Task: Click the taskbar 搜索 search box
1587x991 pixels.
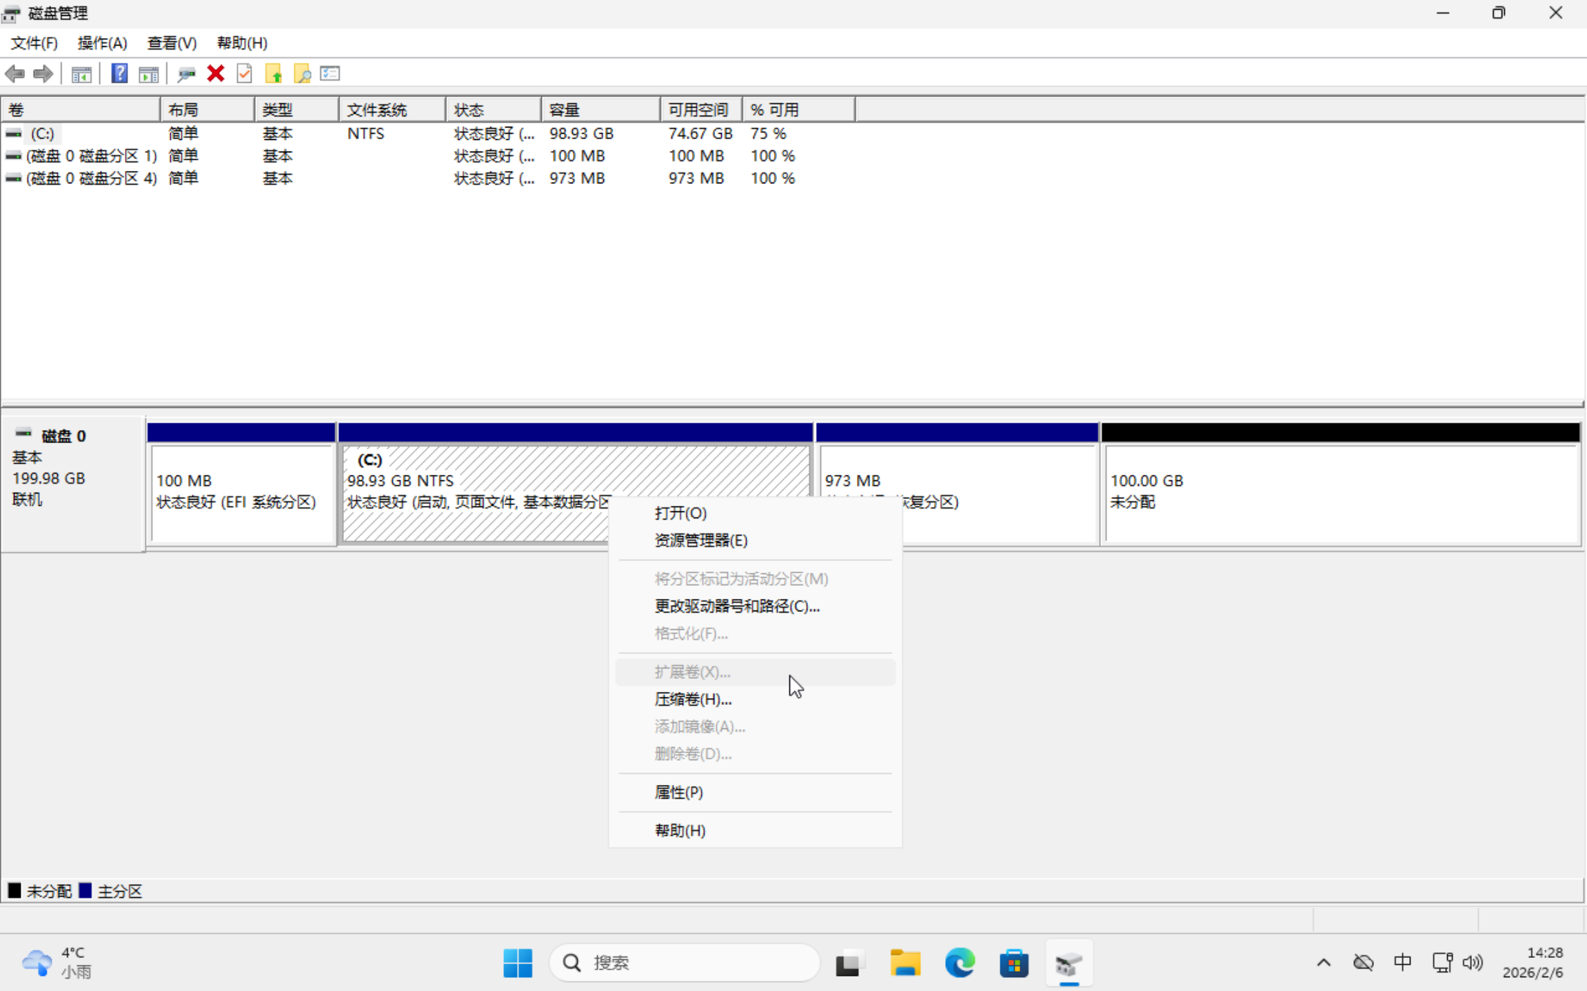Action: tap(685, 962)
